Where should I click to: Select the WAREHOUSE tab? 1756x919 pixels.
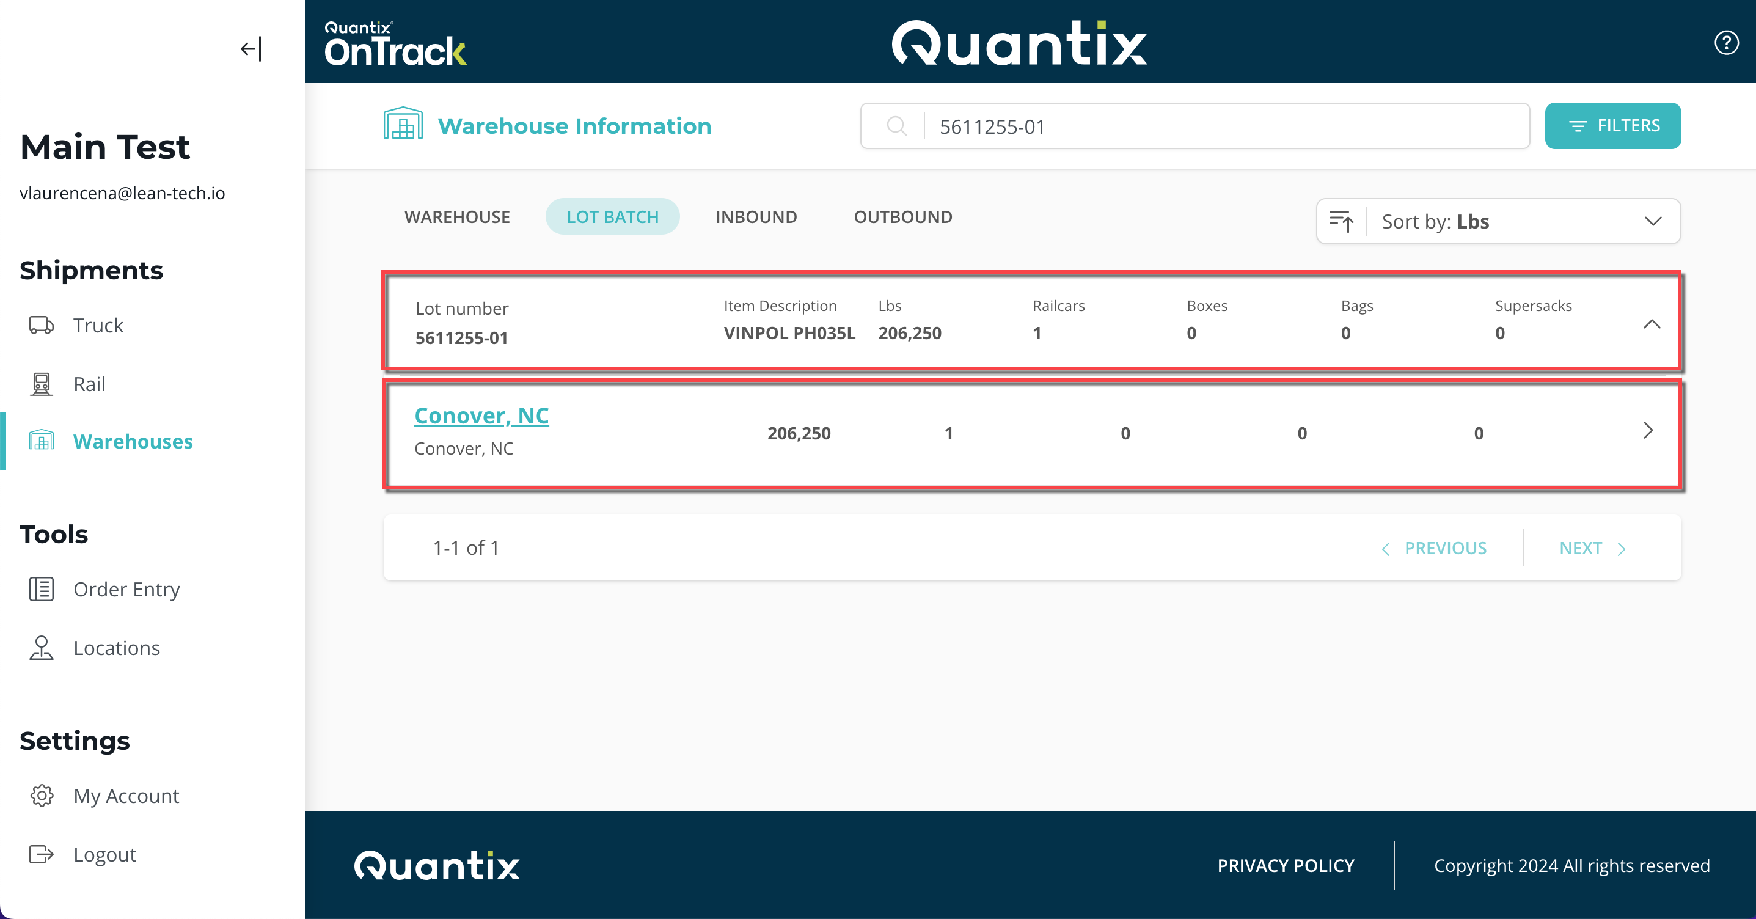(457, 217)
